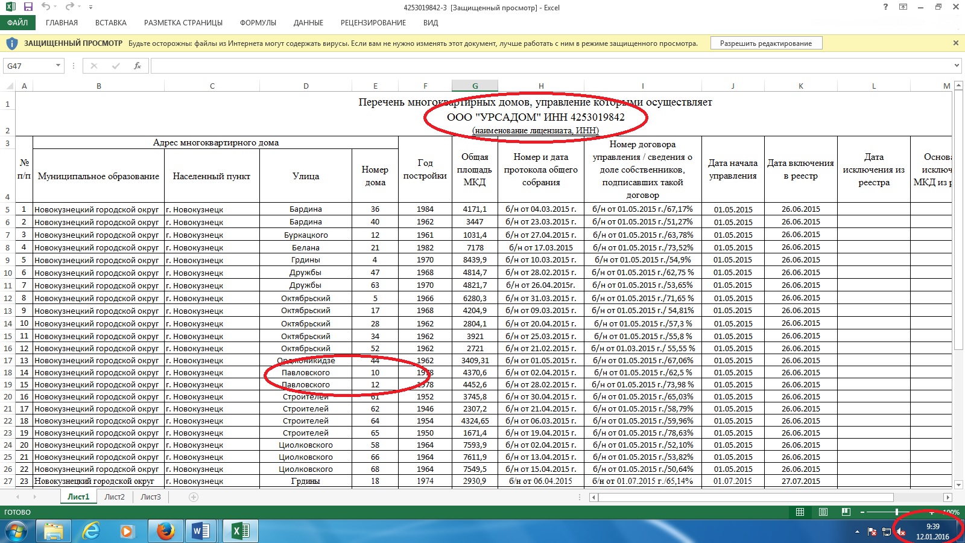Click the Windows Start button
965x543 pixels.
tap(16, 531)
